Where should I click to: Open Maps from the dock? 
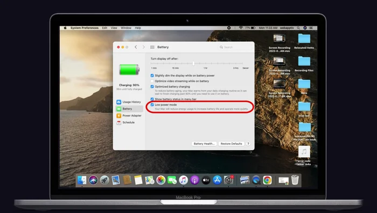[150, 180]
